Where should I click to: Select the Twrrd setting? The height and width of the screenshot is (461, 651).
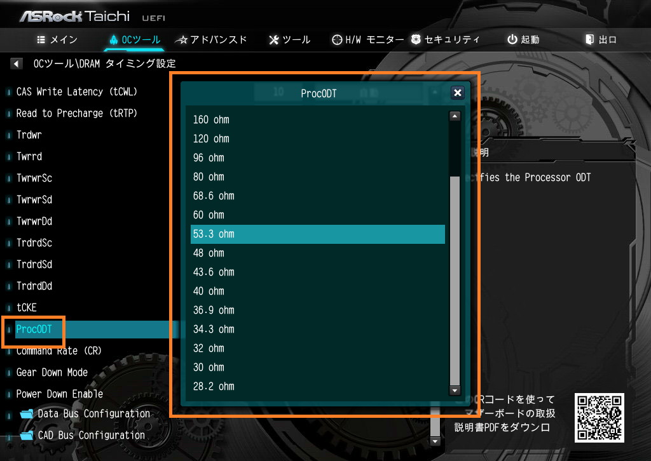pyautogui.click(x=29, y=156)
